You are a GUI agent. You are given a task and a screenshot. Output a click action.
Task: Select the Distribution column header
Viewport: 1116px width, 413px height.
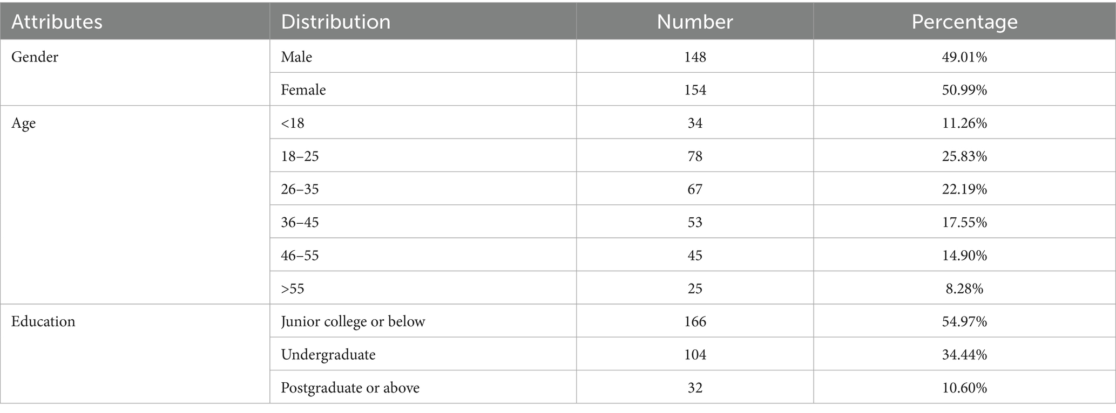point(336,22)
